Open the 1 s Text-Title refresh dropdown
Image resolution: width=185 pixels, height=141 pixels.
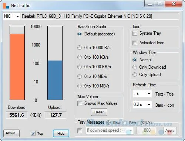tap(142, 94)
